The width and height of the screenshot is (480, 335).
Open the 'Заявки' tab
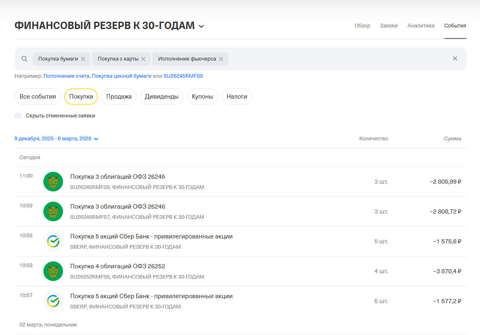click(388, 25)
